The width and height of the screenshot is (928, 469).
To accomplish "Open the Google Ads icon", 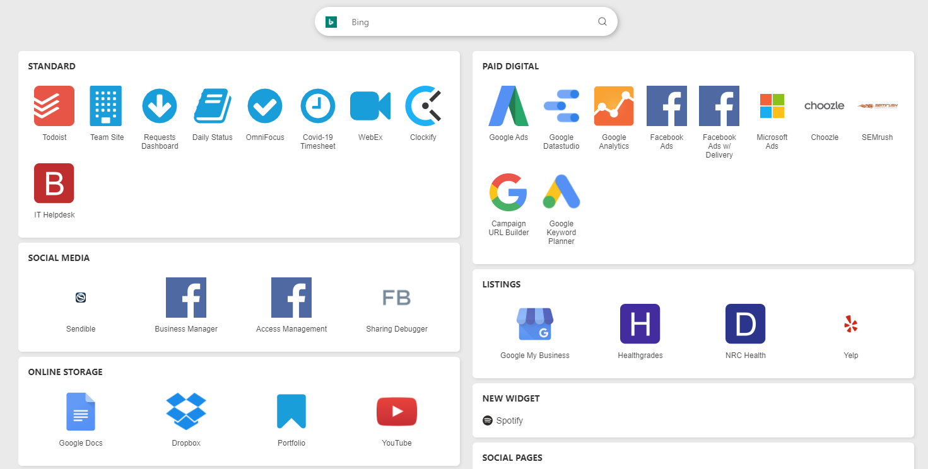I will (x=508, y=106).
